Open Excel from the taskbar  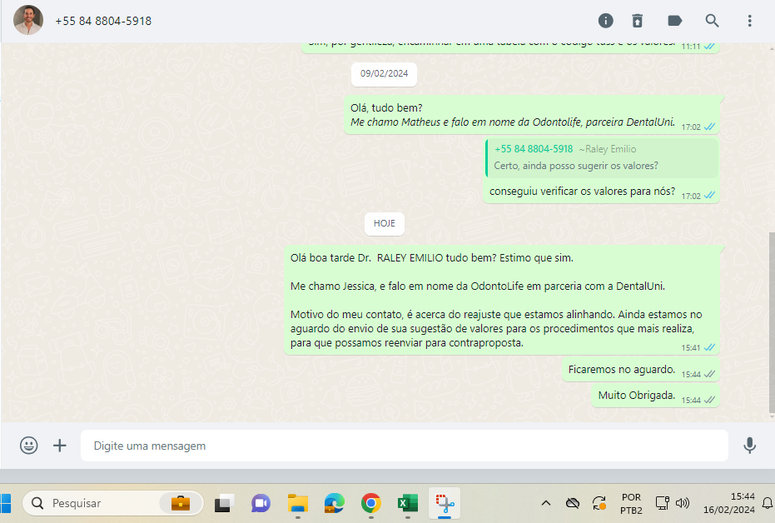[x=407, y=503]
